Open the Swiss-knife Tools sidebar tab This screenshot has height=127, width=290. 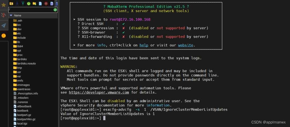coord(4,15)
